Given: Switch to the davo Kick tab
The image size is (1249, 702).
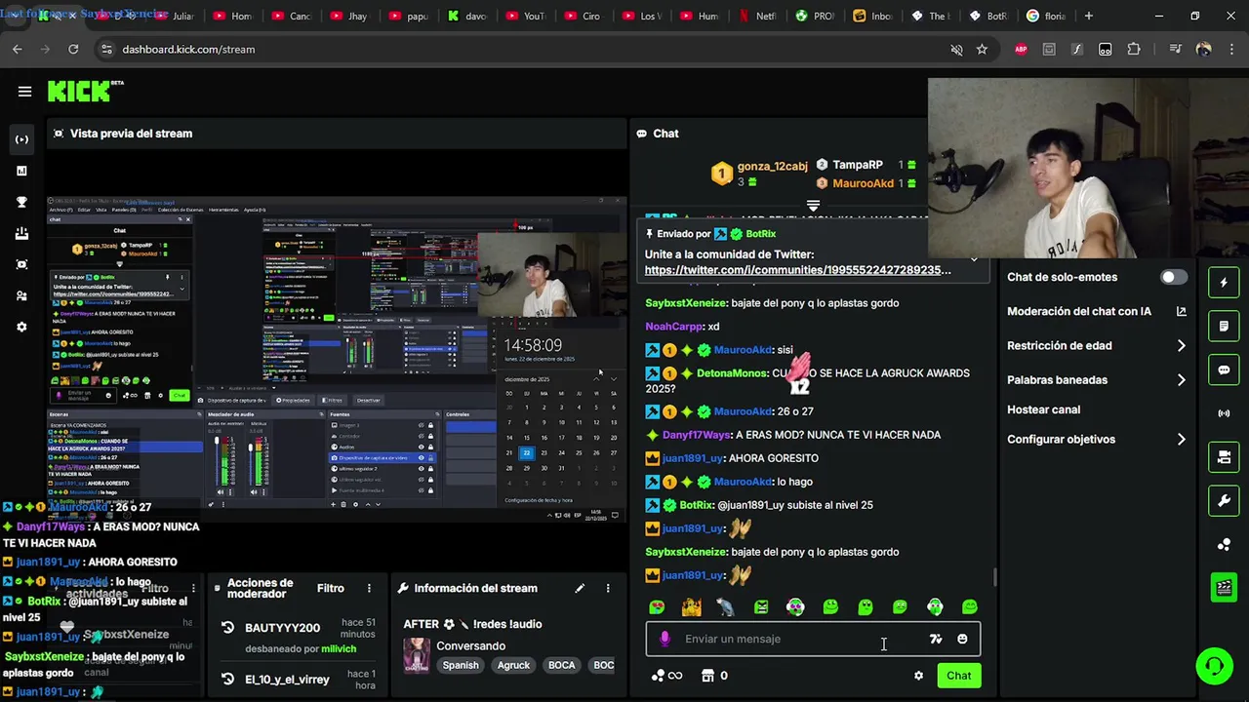Looking at the screenshot, I should (467, 16).
